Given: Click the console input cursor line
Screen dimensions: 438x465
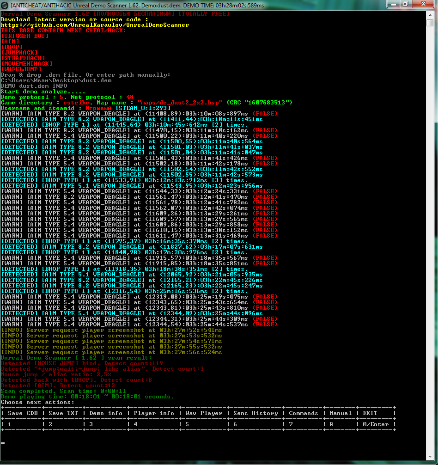Looking at the screenshot, I should (3, 443).
